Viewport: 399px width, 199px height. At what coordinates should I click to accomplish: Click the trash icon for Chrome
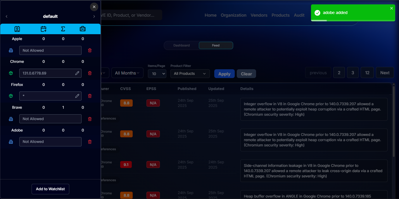click(90, 73)
